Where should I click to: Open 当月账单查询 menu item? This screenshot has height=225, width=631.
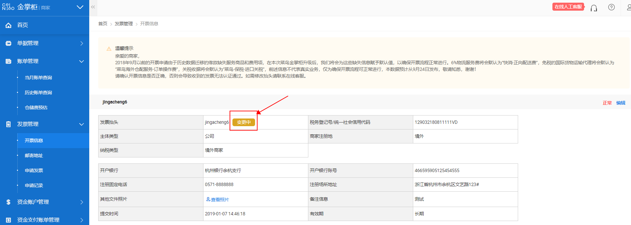pyautogui.click(x=38, y=78)
